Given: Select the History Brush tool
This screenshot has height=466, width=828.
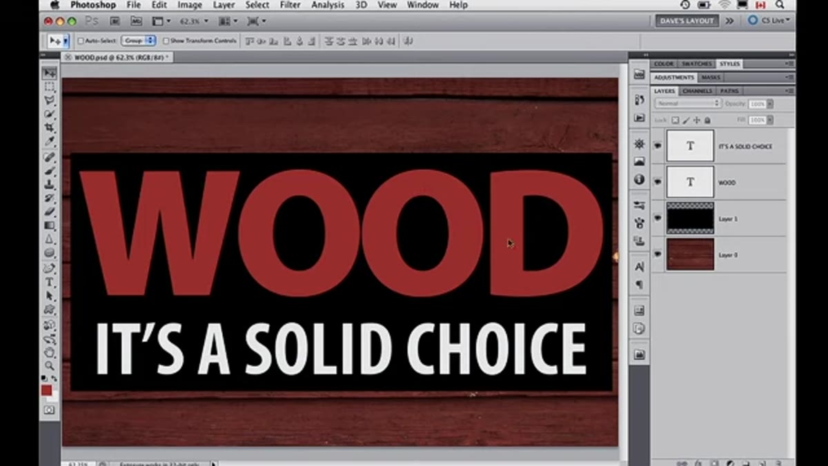Looking at the screenshot, I should pyautogui.click(x=50, y=198).
